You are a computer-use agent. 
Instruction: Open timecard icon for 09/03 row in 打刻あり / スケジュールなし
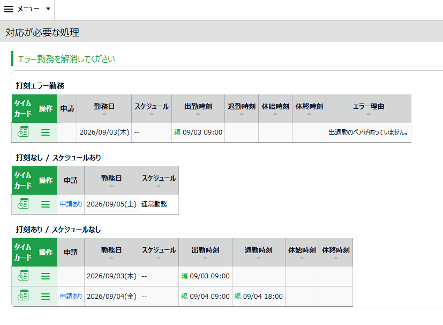[x=23, y=276]
